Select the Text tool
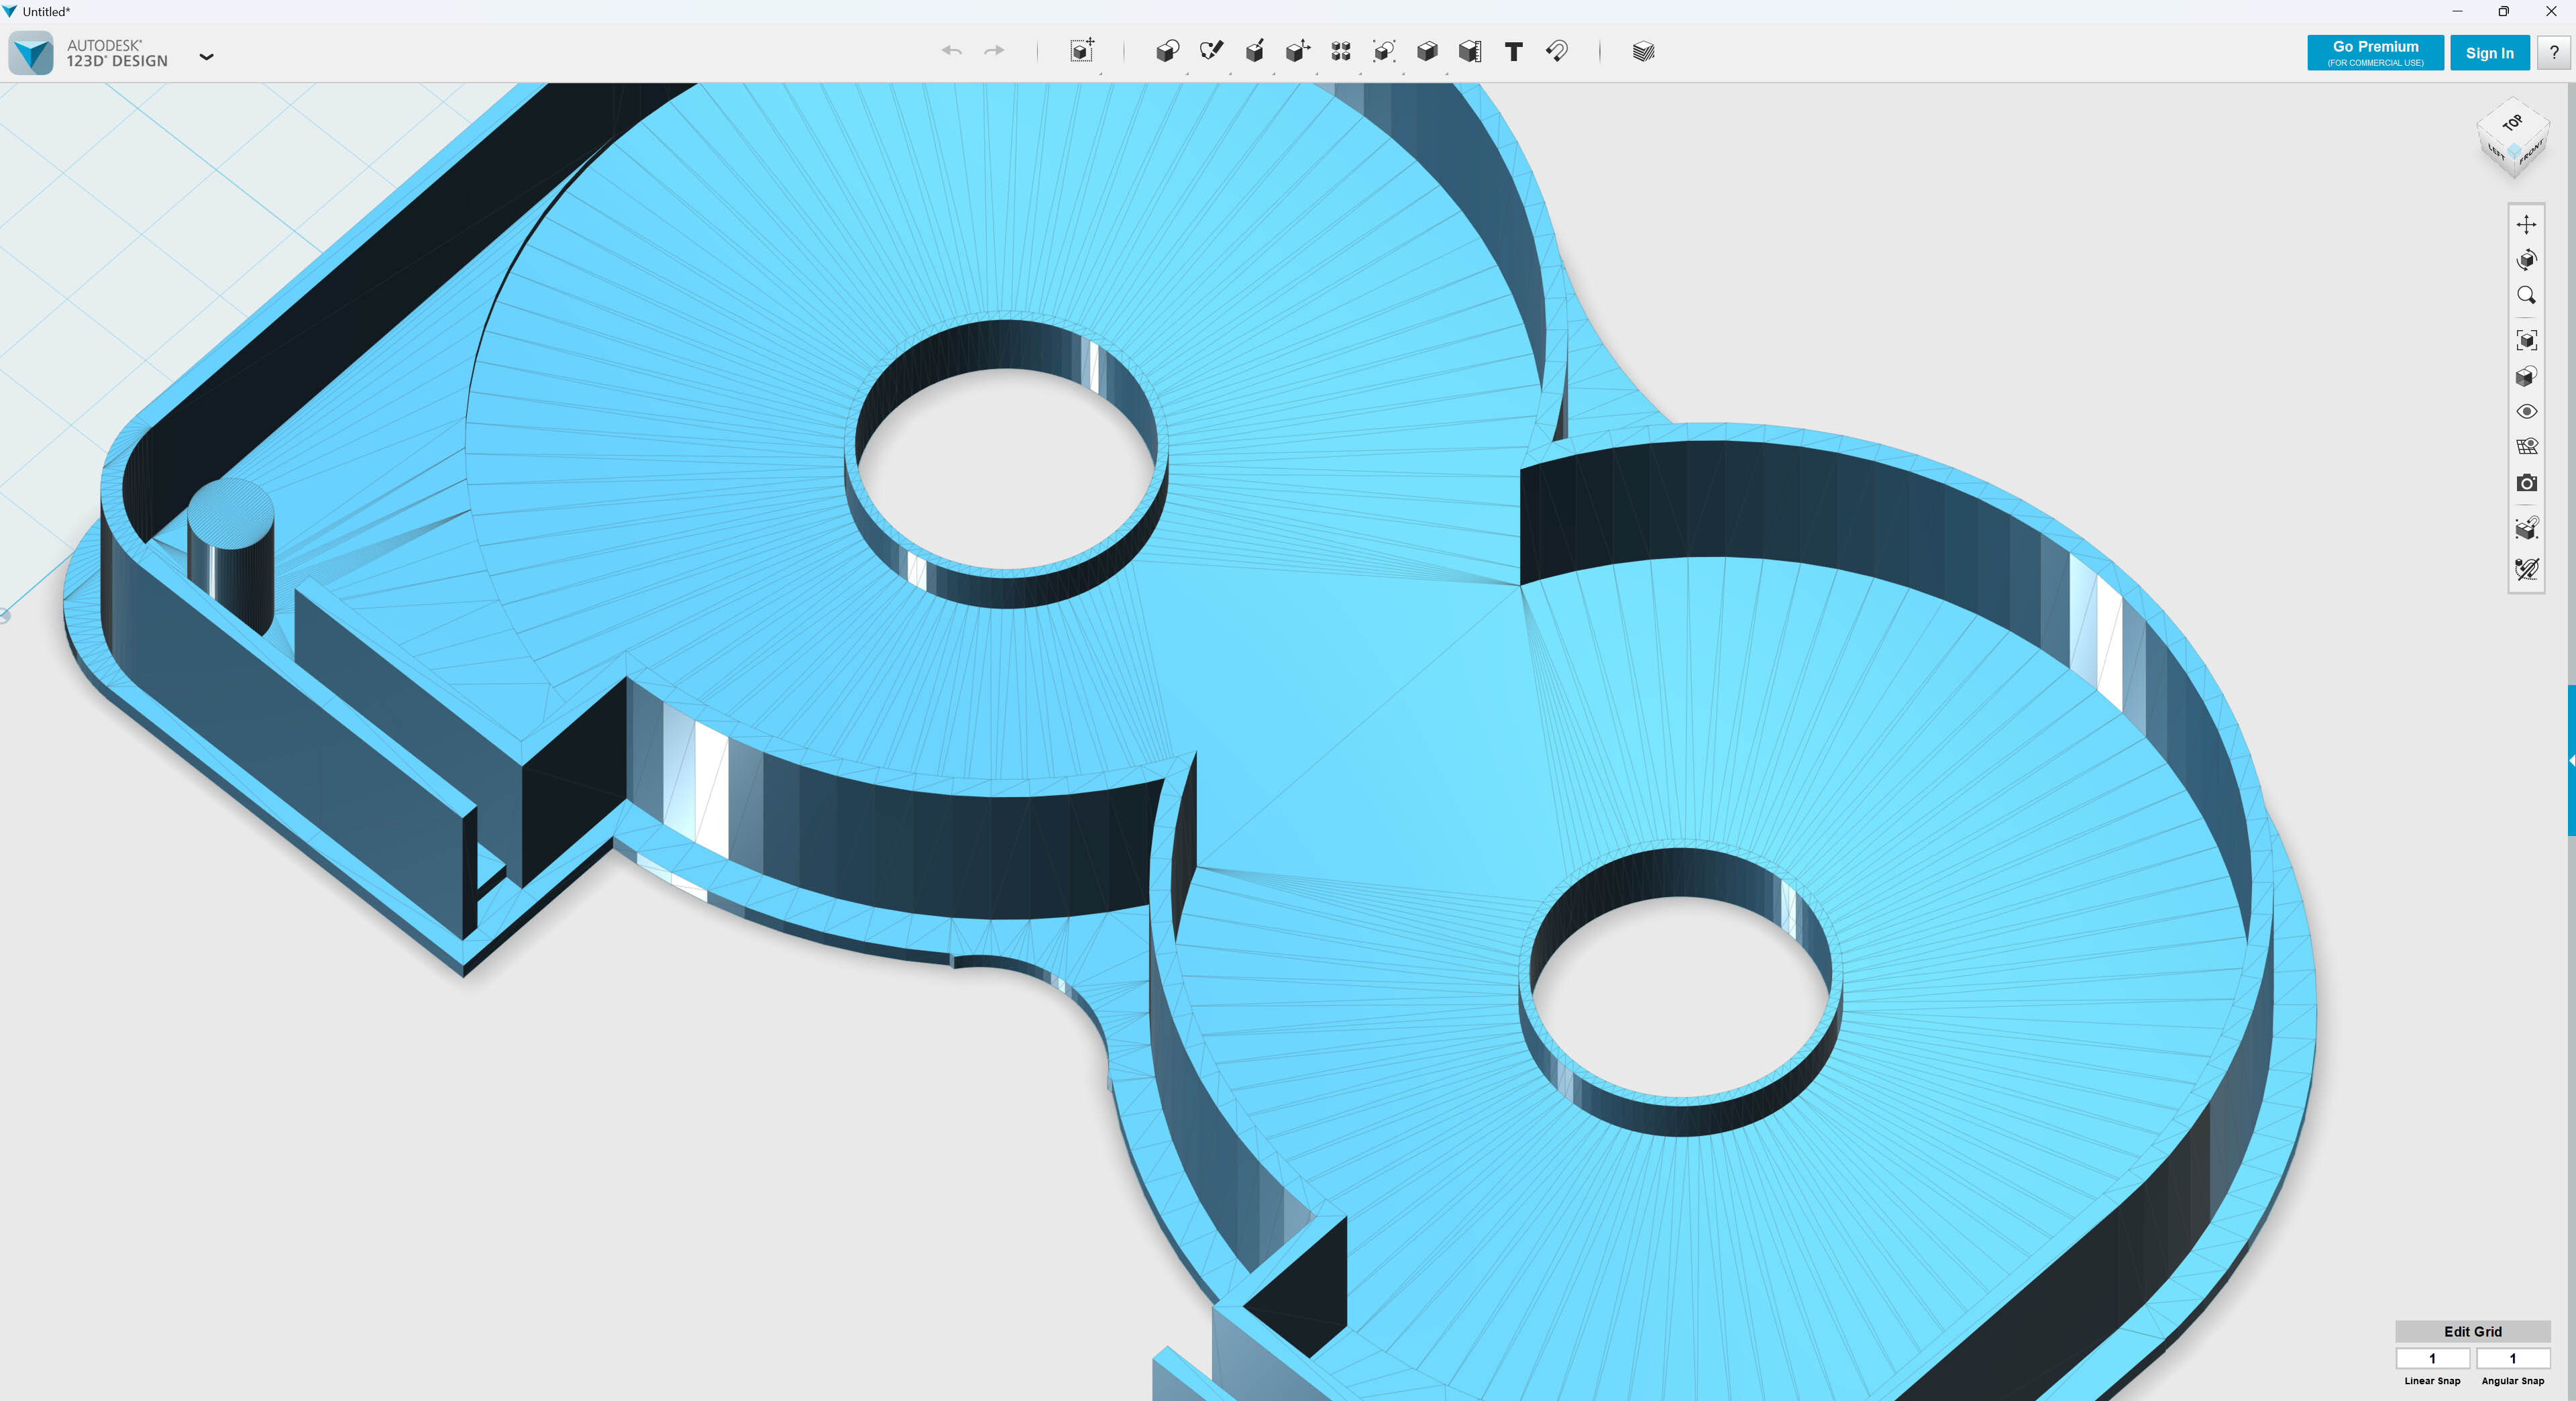The width and height of the screenshot is (2576, 1401). coord(1513,52)
